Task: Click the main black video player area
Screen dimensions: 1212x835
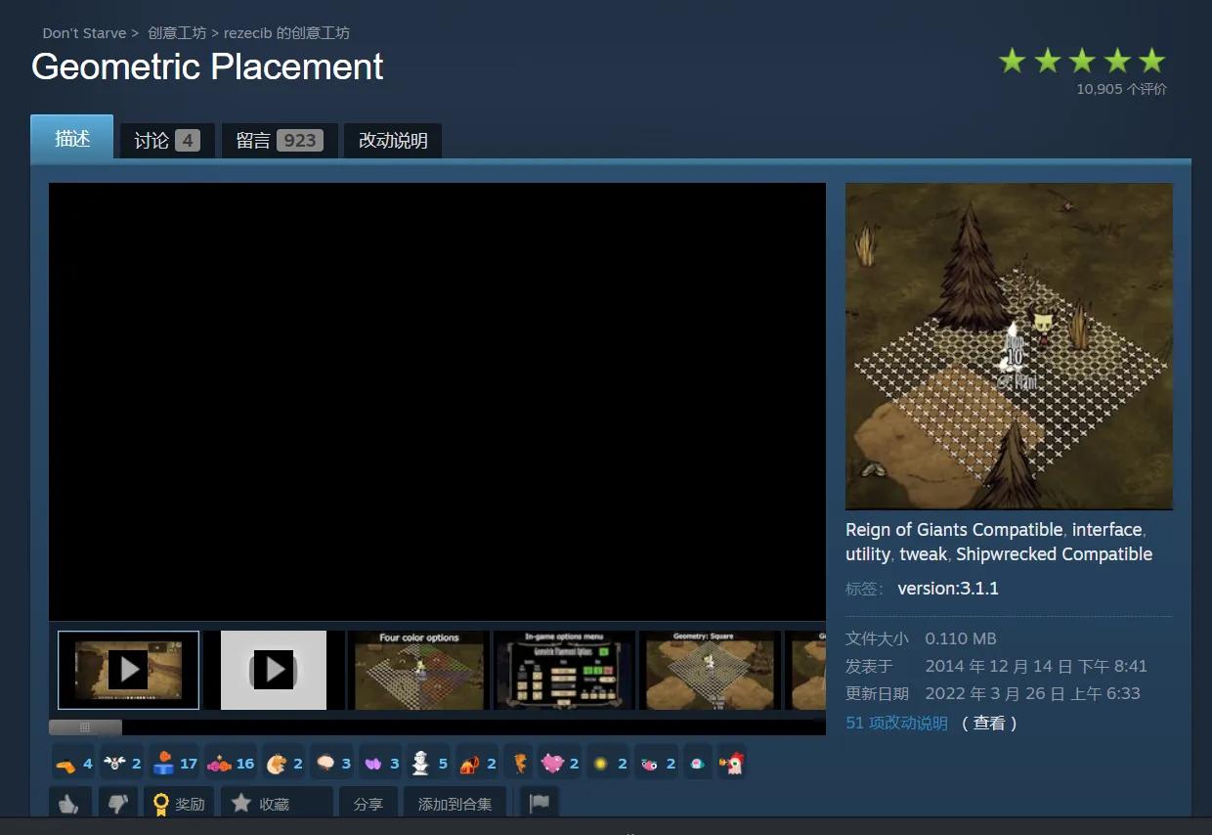Action: coord(437,402)
